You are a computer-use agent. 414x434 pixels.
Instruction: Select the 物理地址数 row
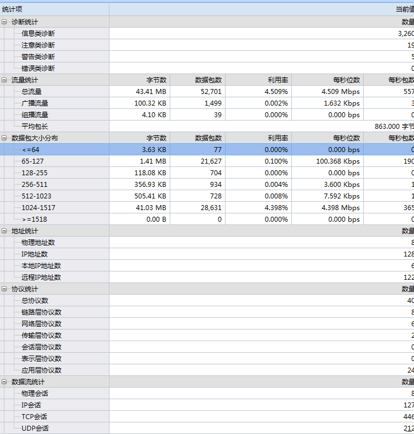[207, 243]
